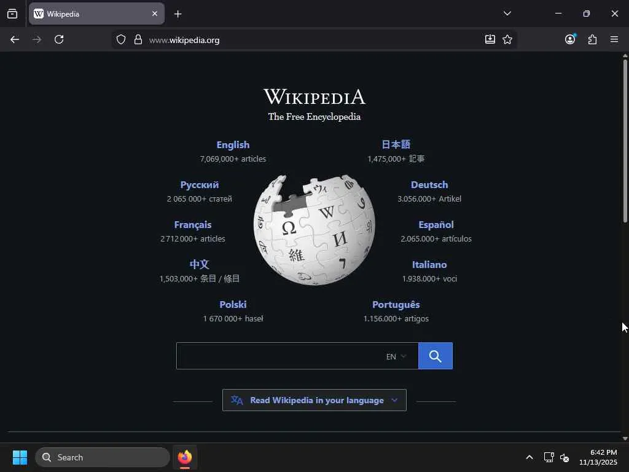Click the blue search magnifier button
The image size is (629, 472).
point(436,356)
